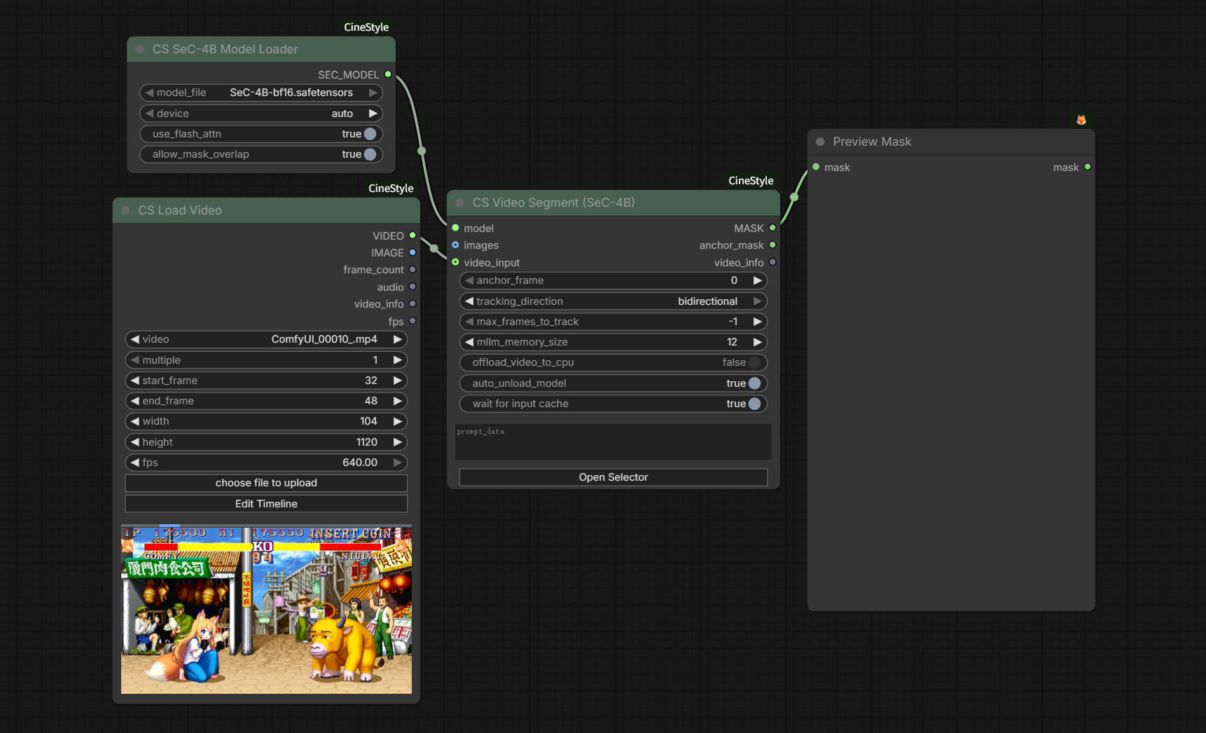Click the height value field 1120
Image resolution: width=1206 pixels, height=733 pixels.
(x=266, y=442)
